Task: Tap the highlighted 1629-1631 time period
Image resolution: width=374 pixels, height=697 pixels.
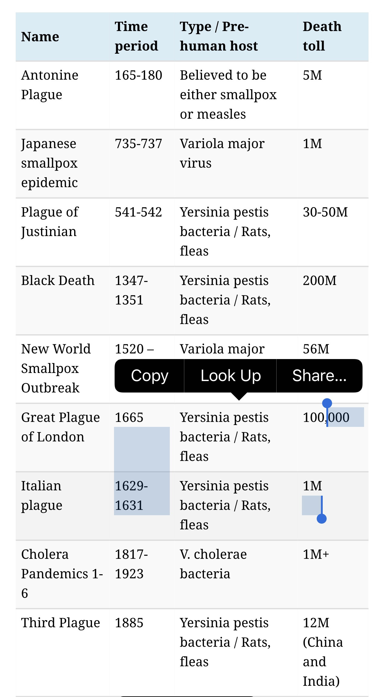Action: coord(131,495)
